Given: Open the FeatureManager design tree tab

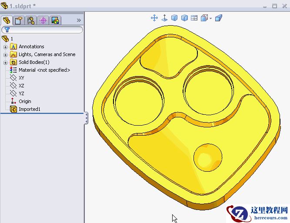Looking at the screenshot, I should pos(7,20).
